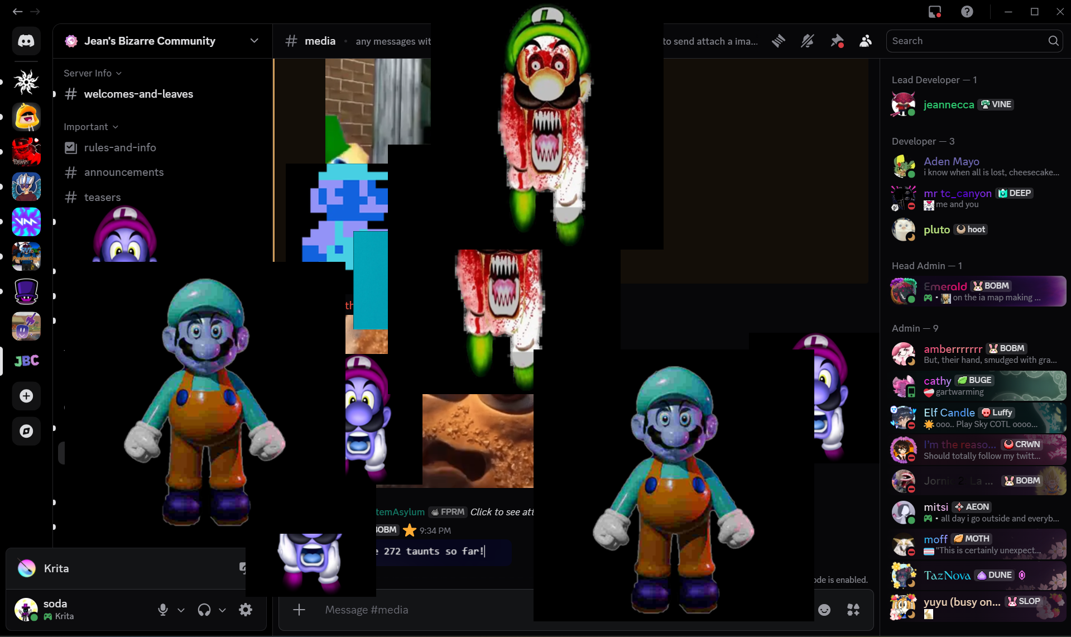This screenshot has height=637, width=1071.
Task: Click the 'Lead Developer — 1' role heading
Action: point(934,80)
